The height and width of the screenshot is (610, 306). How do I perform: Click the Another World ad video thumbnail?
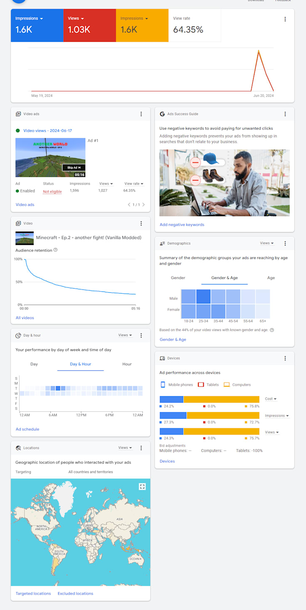50,158
